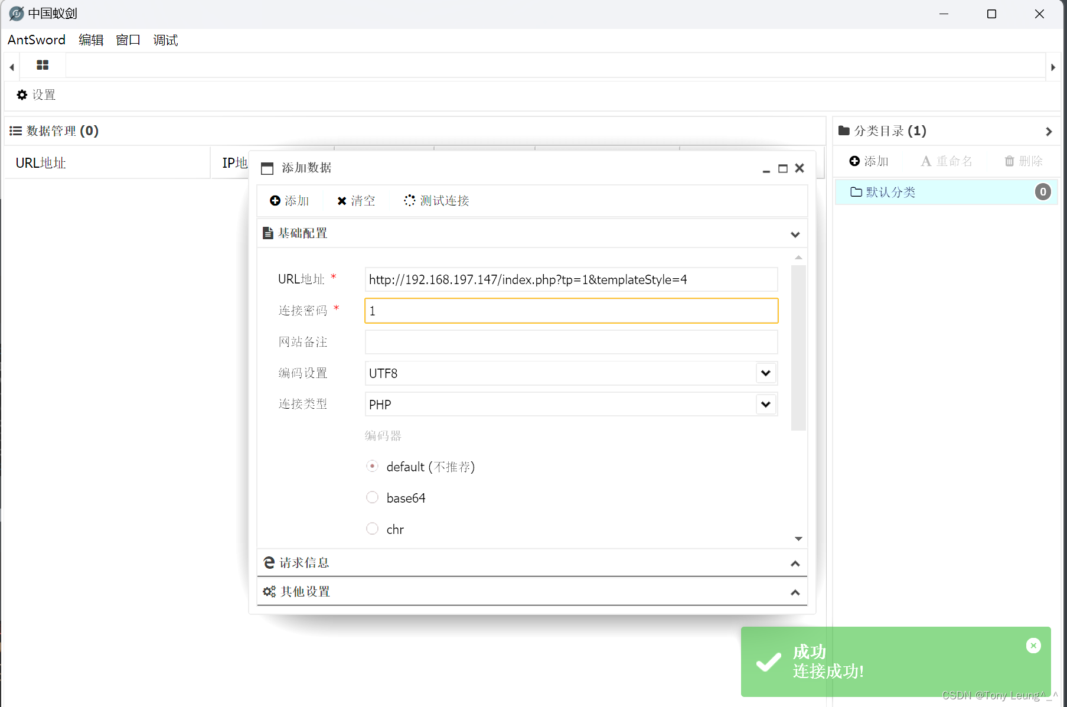Select the base64 encoder radio
The width and height of the screenshot is (1067, 707).
pos(372,497)
